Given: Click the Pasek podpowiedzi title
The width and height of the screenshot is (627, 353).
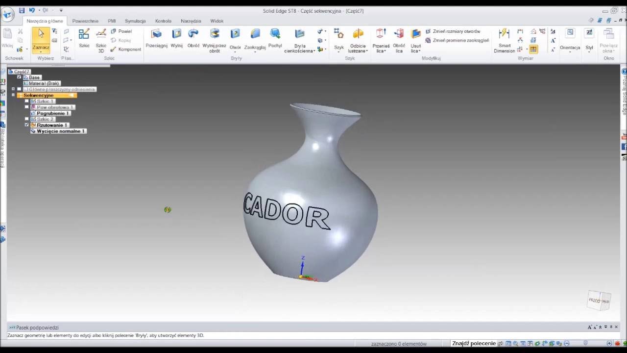Looking at the screenshot, I should pos(37,328).
